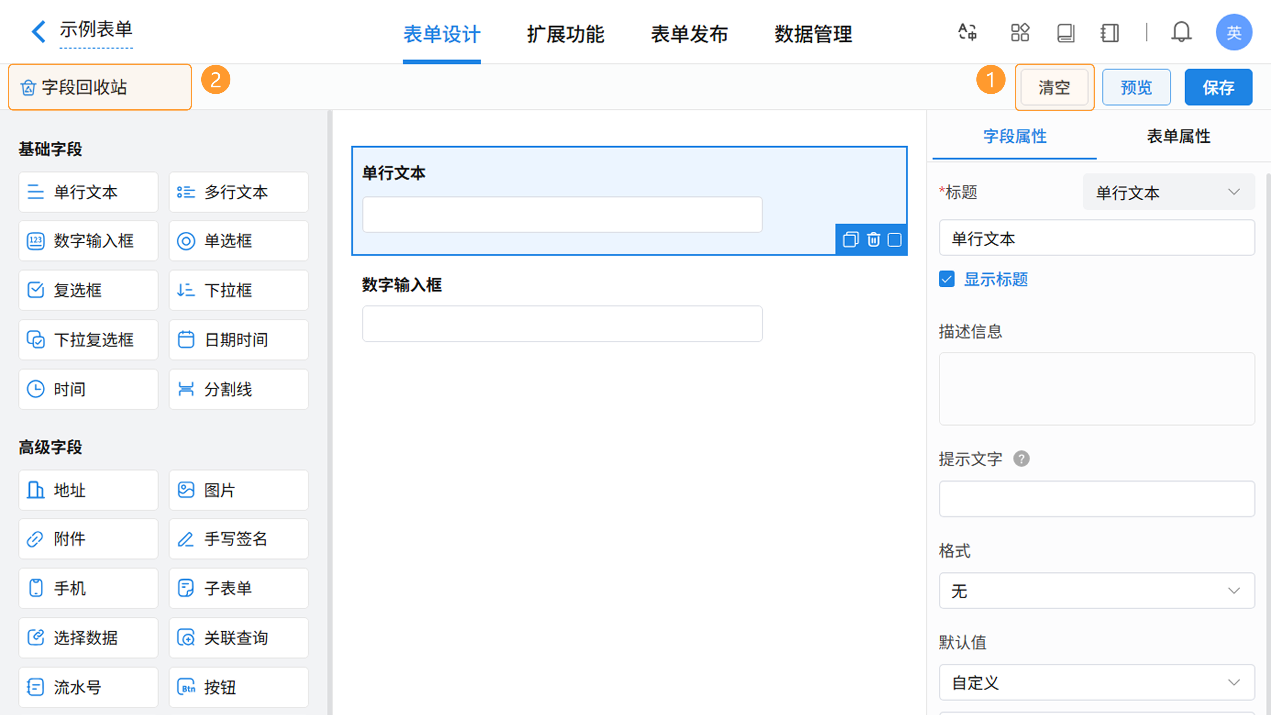This screenshot has width=1271, height=715.
Task: Open the translation icon in the top bar
Action: [967, 32]
